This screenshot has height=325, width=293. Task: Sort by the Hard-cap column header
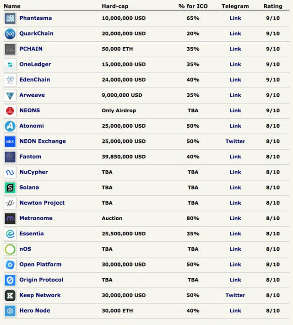(115, 6)
